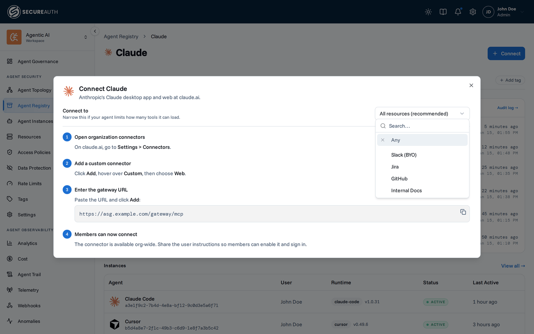Click the blue Connect button
The height and width of the screenshot is (334, 534).
point(506,53)
